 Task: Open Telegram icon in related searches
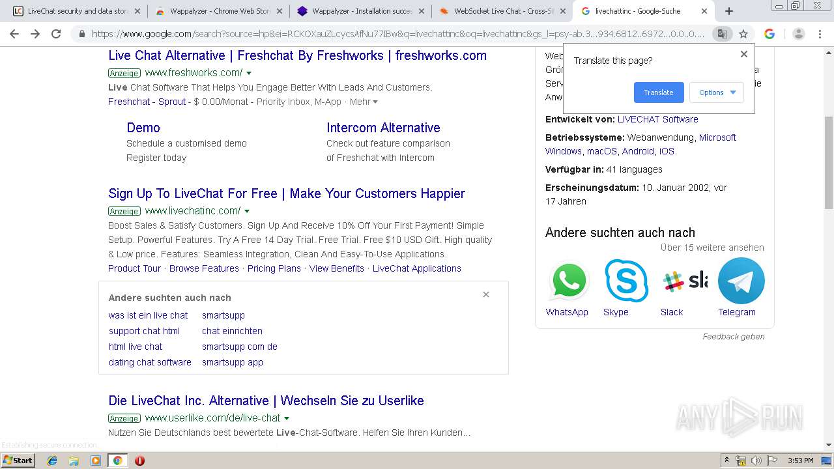pyautogui.click(x=741, y=281)
